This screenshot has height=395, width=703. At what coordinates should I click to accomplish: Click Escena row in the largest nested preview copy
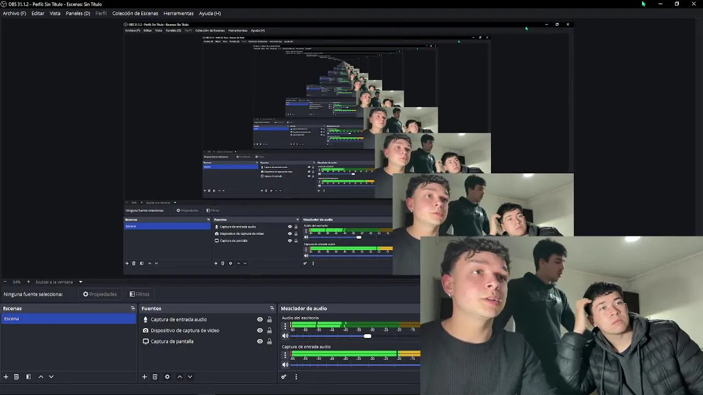pos(167,226)
